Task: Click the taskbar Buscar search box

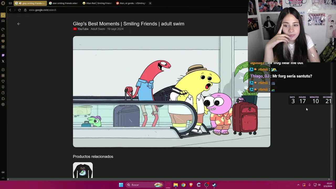Action: (x=144, y=185)
